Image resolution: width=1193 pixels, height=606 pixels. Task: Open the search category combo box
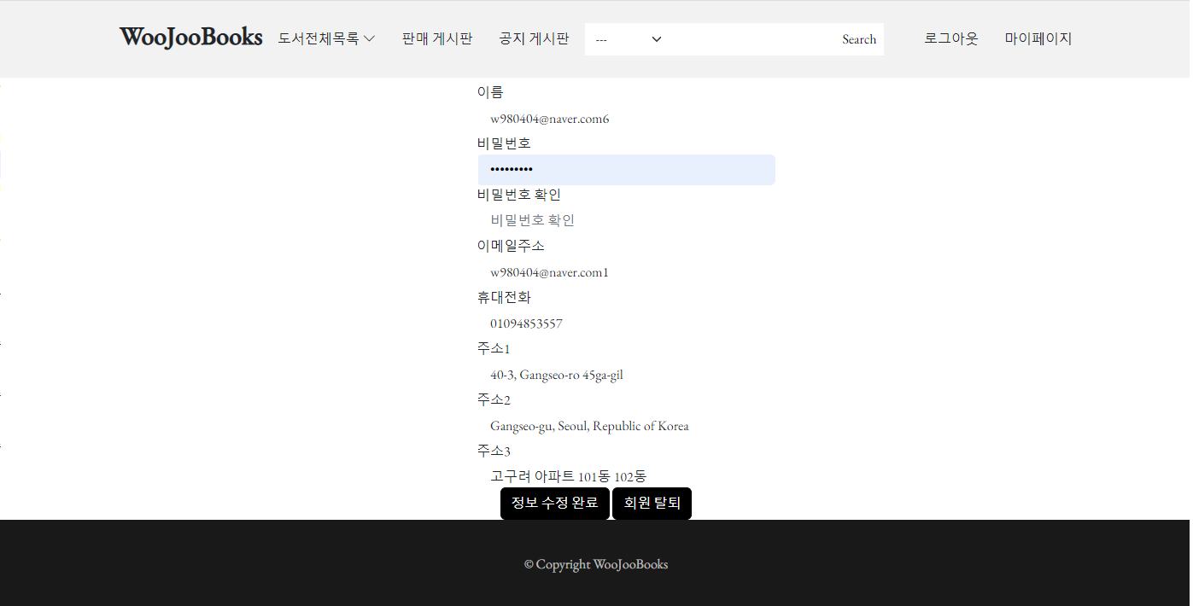[629, 39]
